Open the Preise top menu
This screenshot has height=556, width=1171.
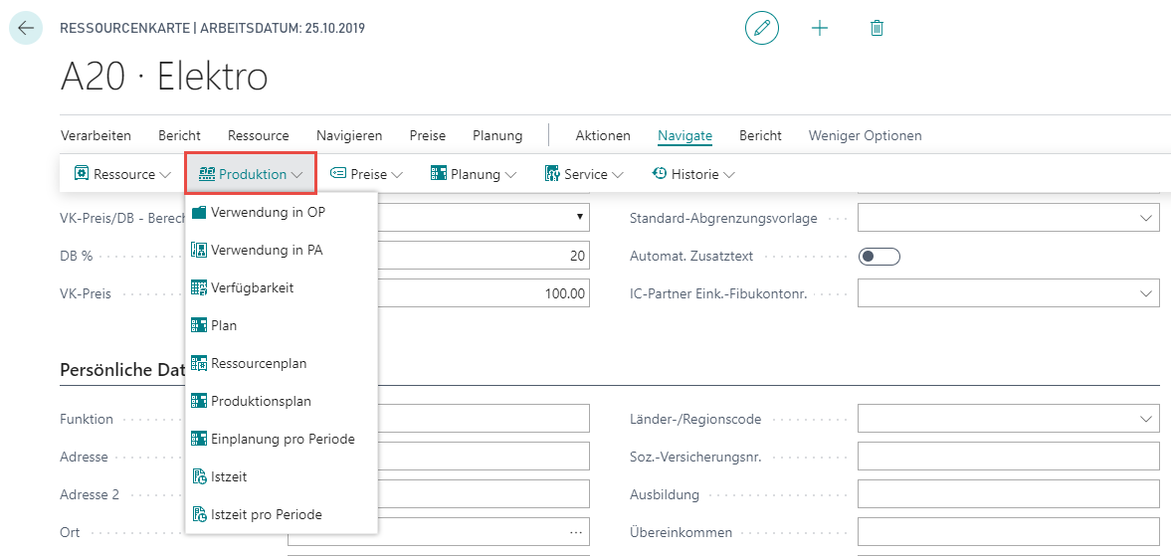(x=427, y=136)
